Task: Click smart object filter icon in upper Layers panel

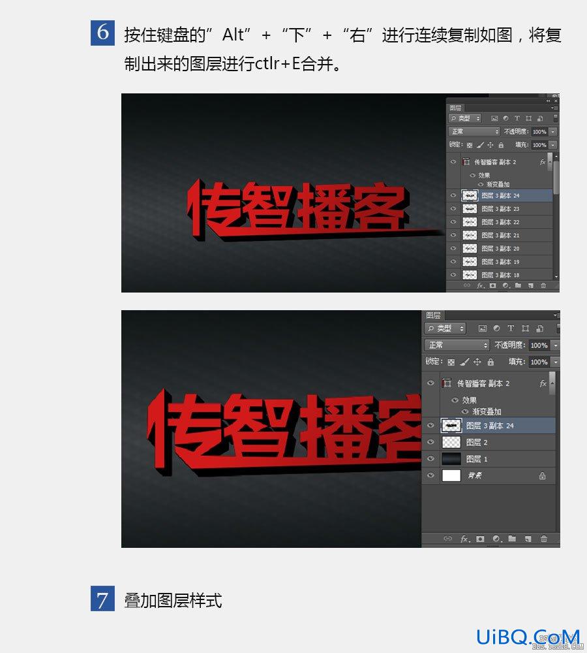Action: pyautogui.click(x=539, y=118)
